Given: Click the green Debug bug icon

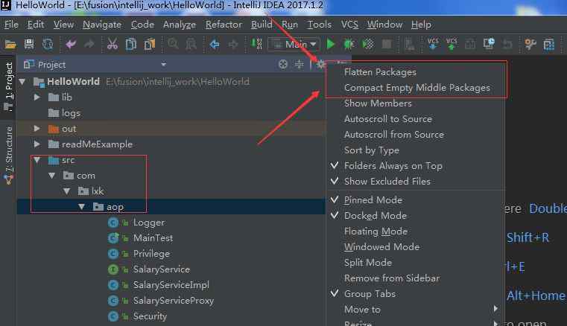Looking at the screenshot, I should 349,44.
